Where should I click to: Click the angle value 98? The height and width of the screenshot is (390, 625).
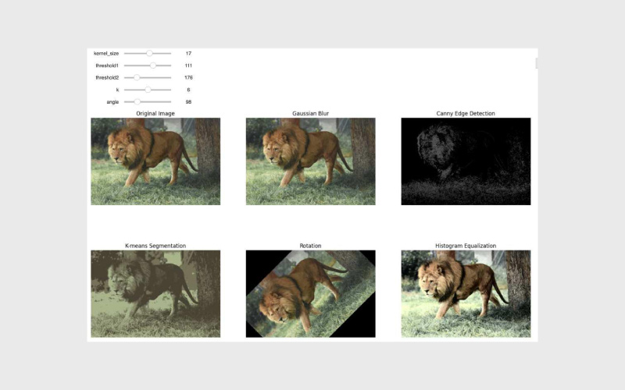pos(188,101)
